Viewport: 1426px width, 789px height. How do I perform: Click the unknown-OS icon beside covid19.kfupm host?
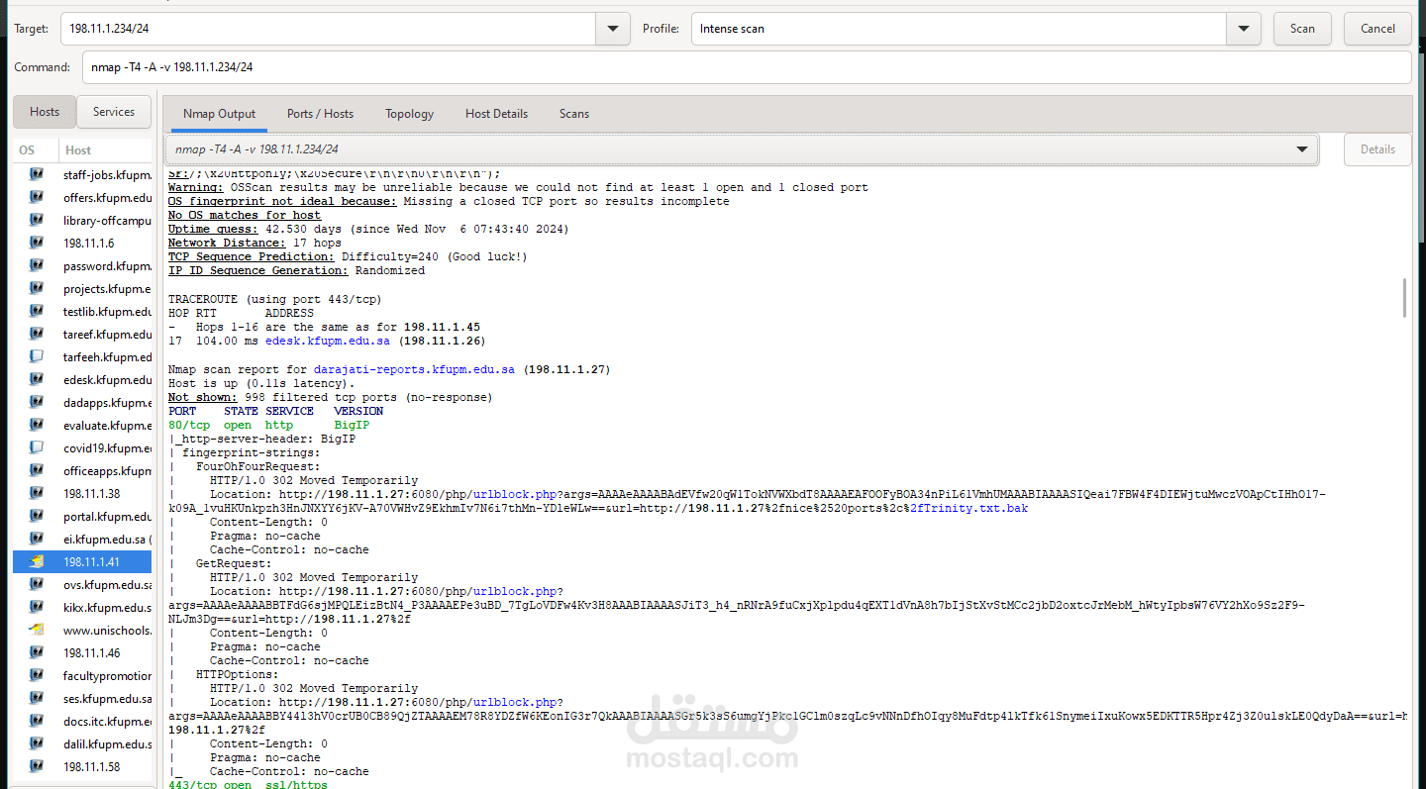(x=37, y=447)
